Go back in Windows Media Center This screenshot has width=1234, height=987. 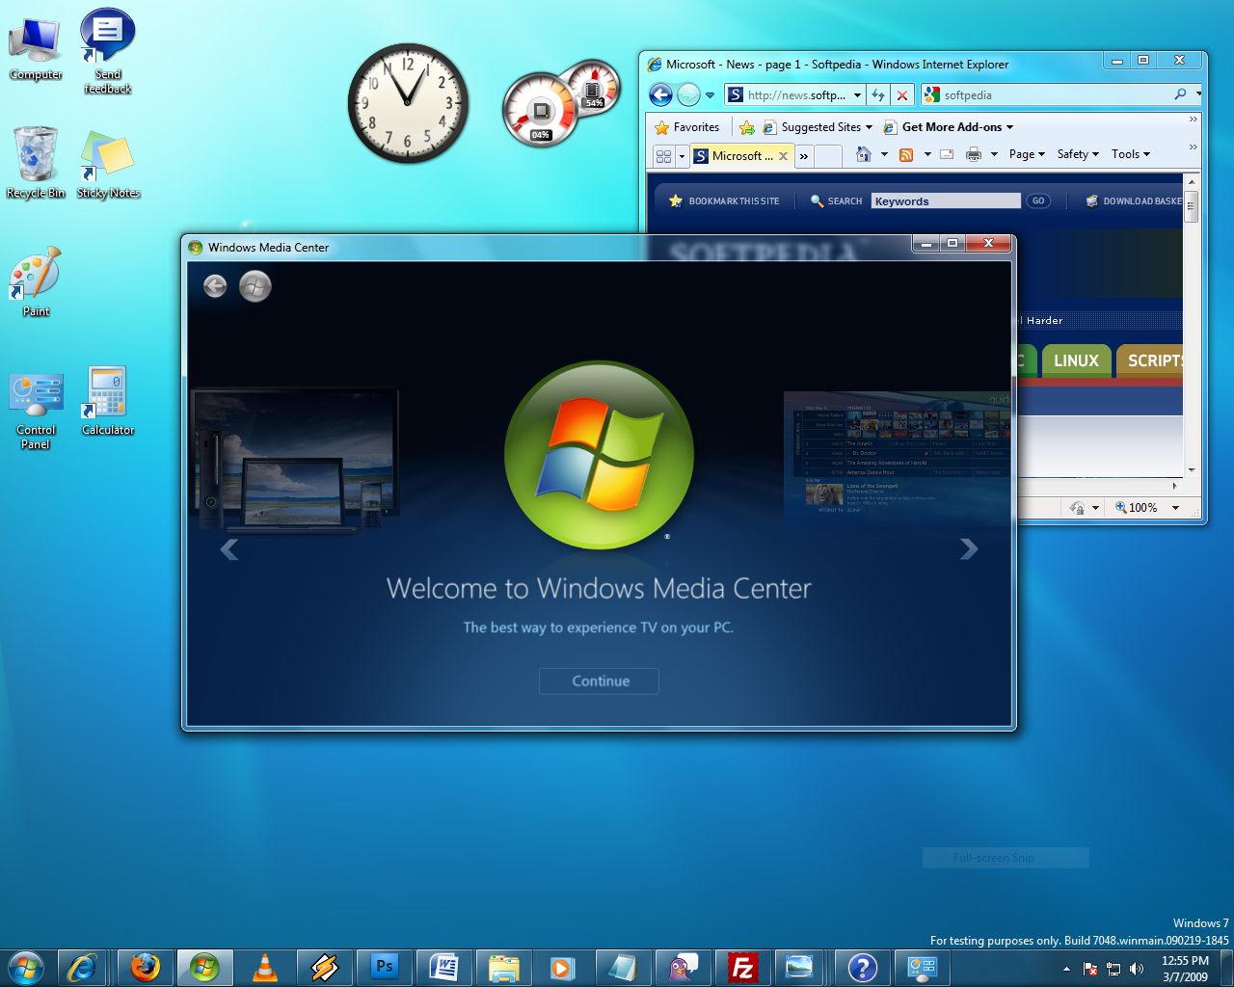pyautogui.click(x=215, y=286)
